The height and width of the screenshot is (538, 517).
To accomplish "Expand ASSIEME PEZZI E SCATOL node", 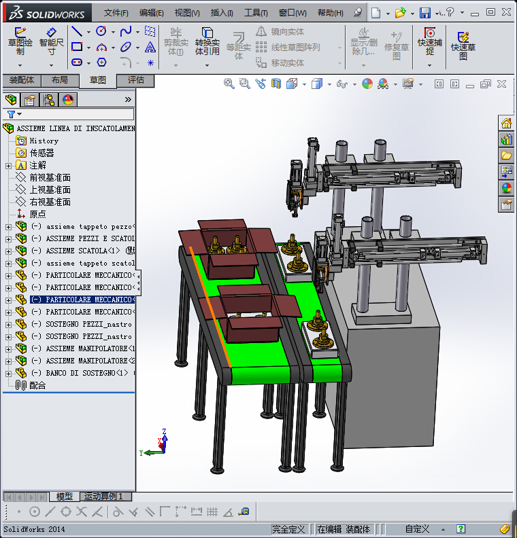I will coord(8,239).
